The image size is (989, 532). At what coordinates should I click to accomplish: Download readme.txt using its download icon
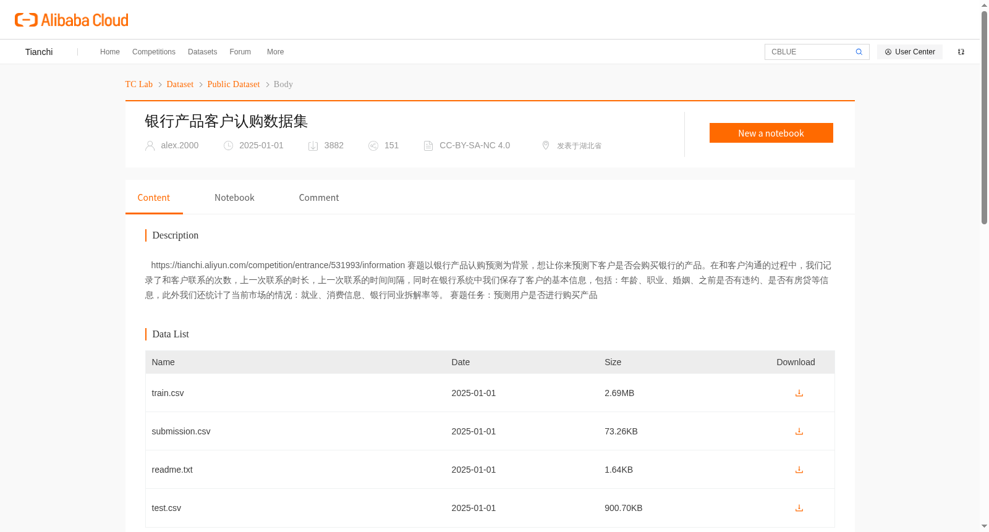tap(799, 470)
